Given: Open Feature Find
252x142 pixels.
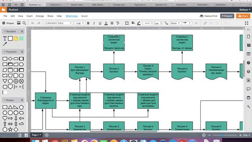Looking at the screenshot, I should (x=208, y=16).
